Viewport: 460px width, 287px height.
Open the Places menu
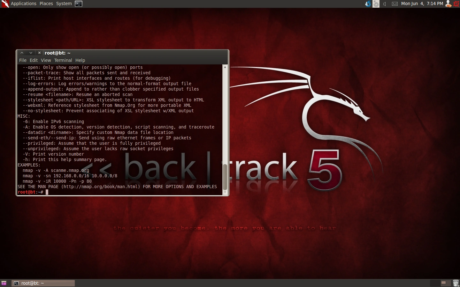click(46, 4)
